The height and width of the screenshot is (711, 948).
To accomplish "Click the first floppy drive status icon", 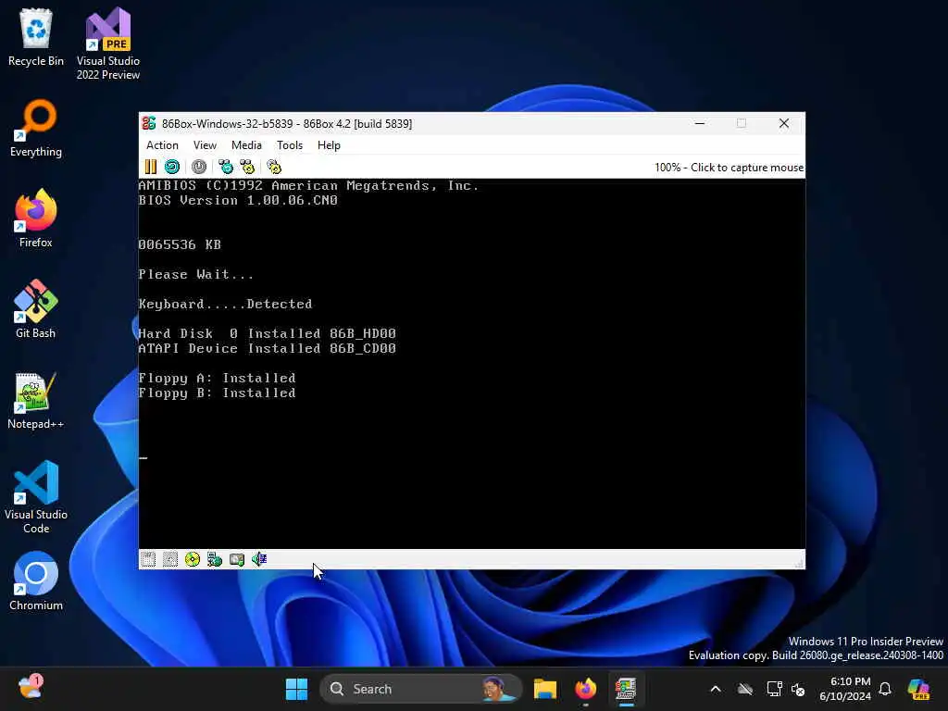I will click(148, 559).
